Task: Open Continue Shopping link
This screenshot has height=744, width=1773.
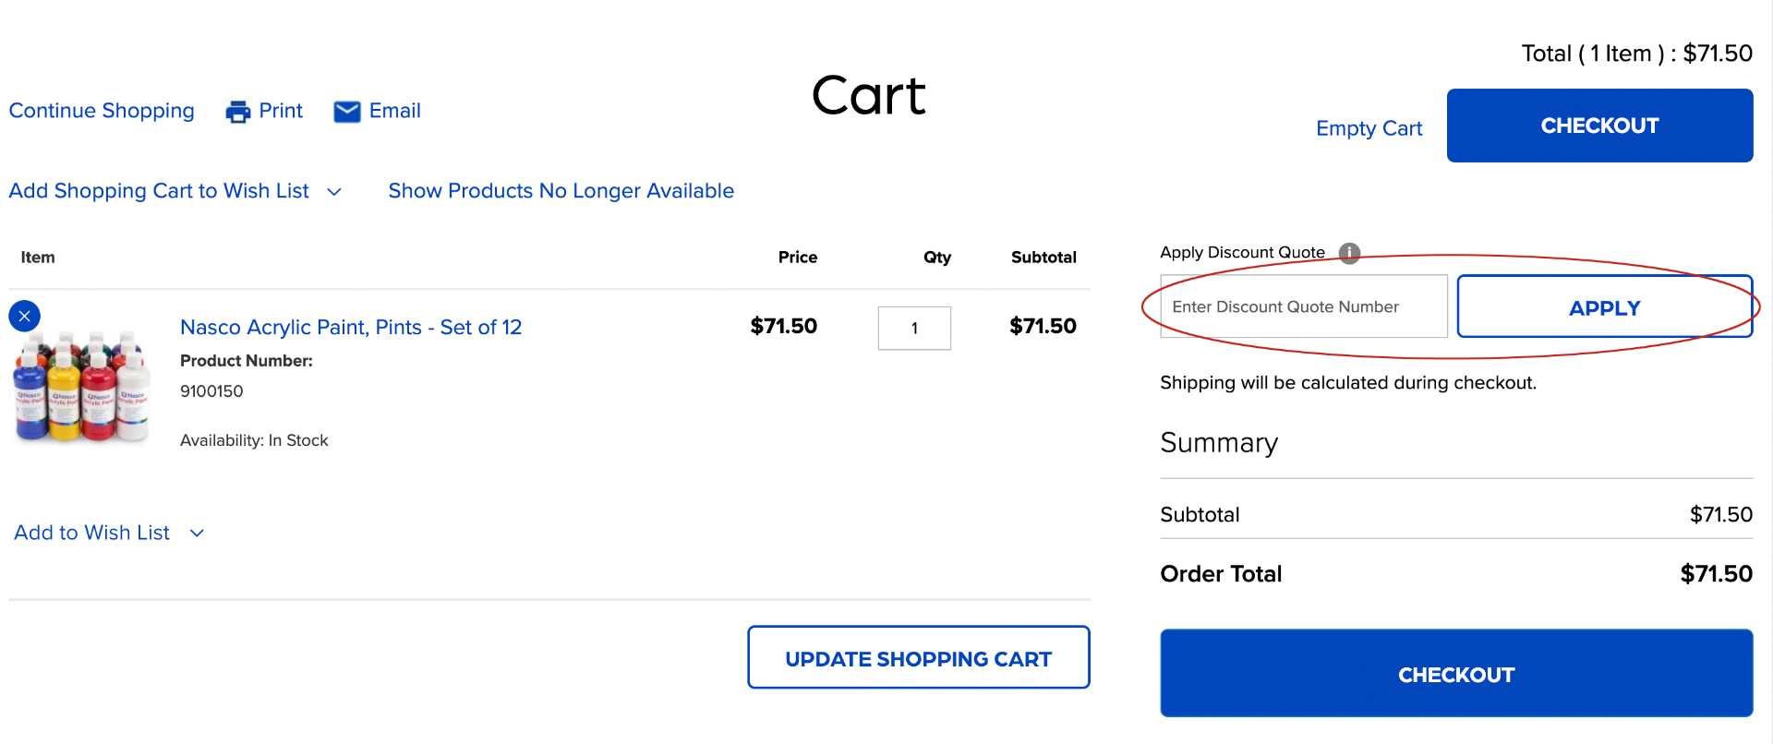Action: click(102, 111)
